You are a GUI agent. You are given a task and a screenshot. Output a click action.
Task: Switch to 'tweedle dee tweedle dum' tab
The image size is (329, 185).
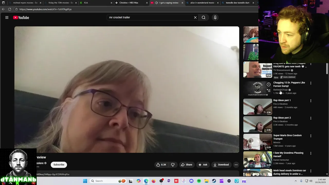tap(237, 3)
